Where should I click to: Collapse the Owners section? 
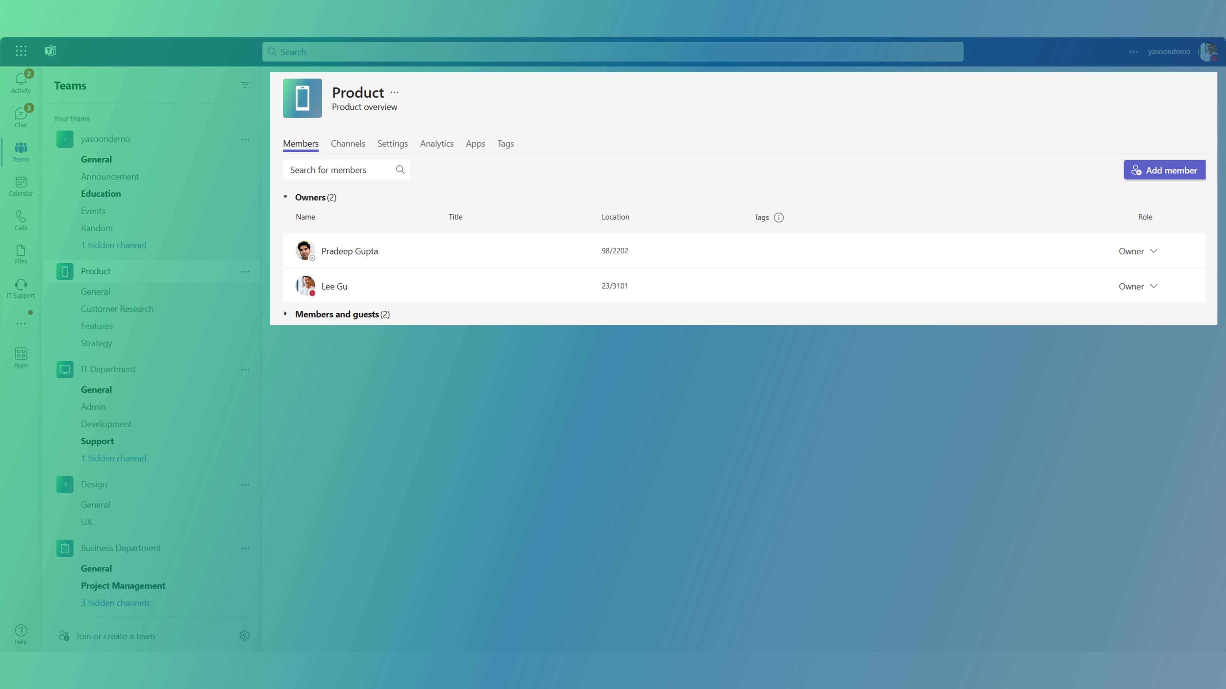coord(286,197)
